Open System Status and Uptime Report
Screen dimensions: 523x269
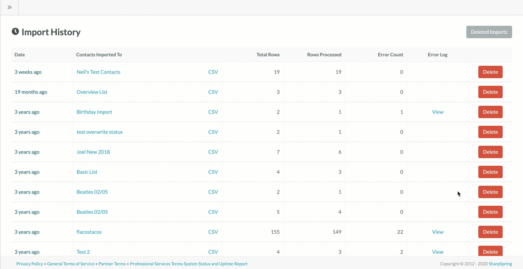click(215, 264)
